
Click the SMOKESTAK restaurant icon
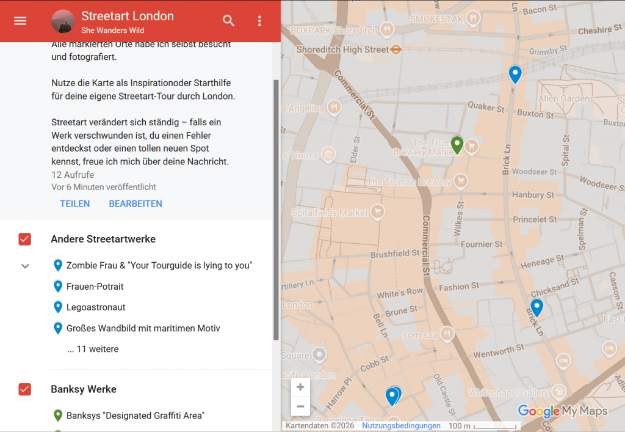tap(473, 18)
